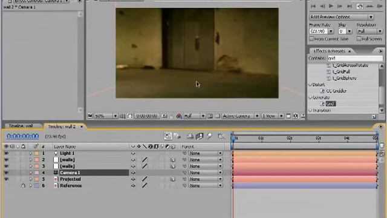Image resolution: width=387 pixels, height=218 pixels.
Task: Toggle shy layers hide button in timeline
Action: coord(190,136)
